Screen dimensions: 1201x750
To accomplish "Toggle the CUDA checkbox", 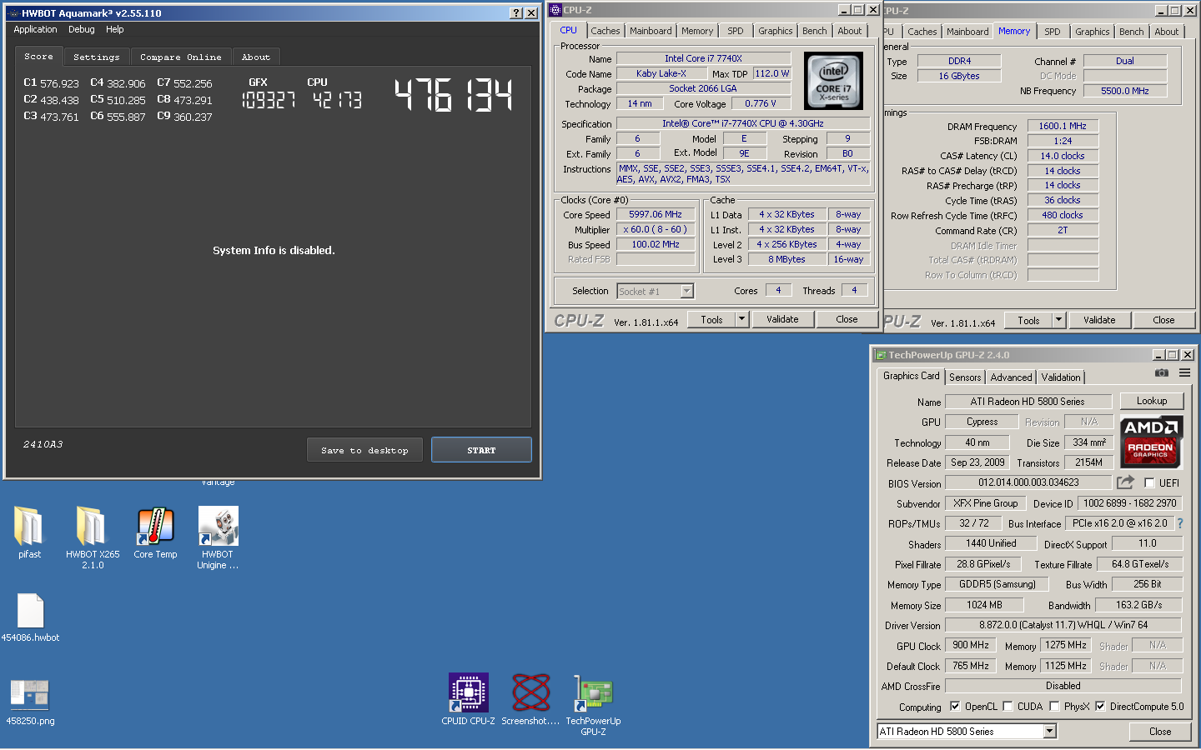I will pyautogui.click(x=1008, y=706).
